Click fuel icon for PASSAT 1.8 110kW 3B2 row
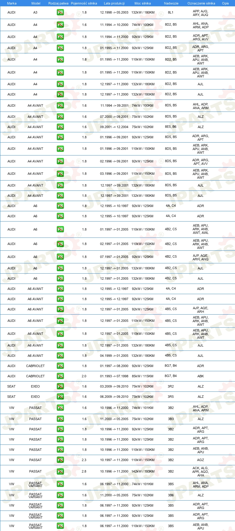235x531 pixels. point(60,450)
